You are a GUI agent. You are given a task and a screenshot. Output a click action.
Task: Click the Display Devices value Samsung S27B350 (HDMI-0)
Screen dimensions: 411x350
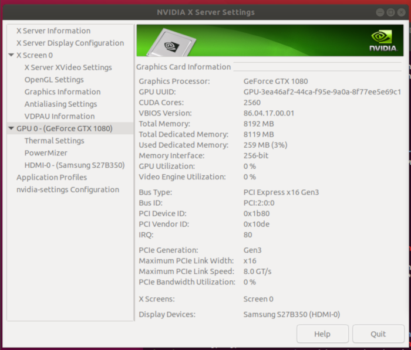(x=291, y=314)
